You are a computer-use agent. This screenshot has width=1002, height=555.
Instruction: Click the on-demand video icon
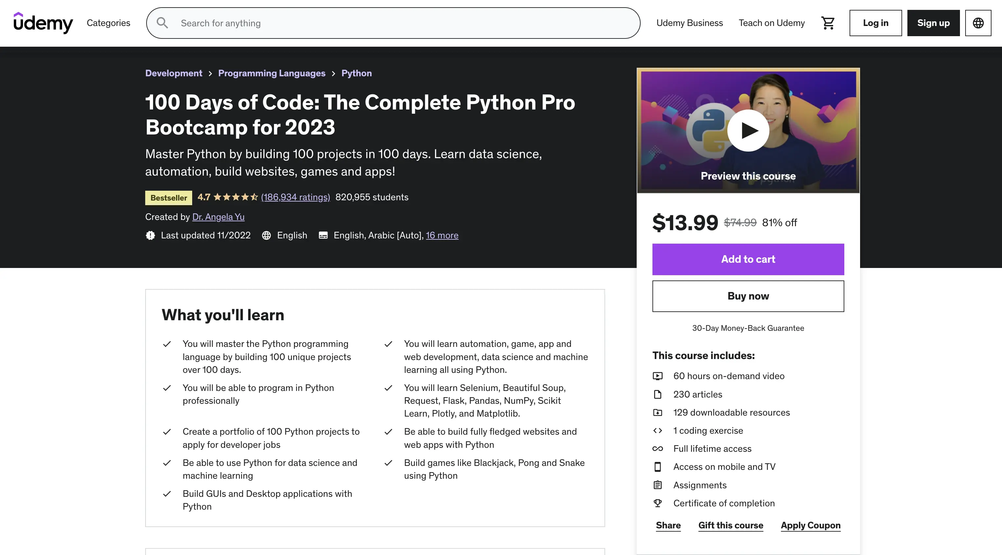pos(658,376)
